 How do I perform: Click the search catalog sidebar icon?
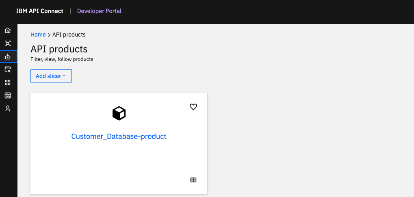coord(8,69)
